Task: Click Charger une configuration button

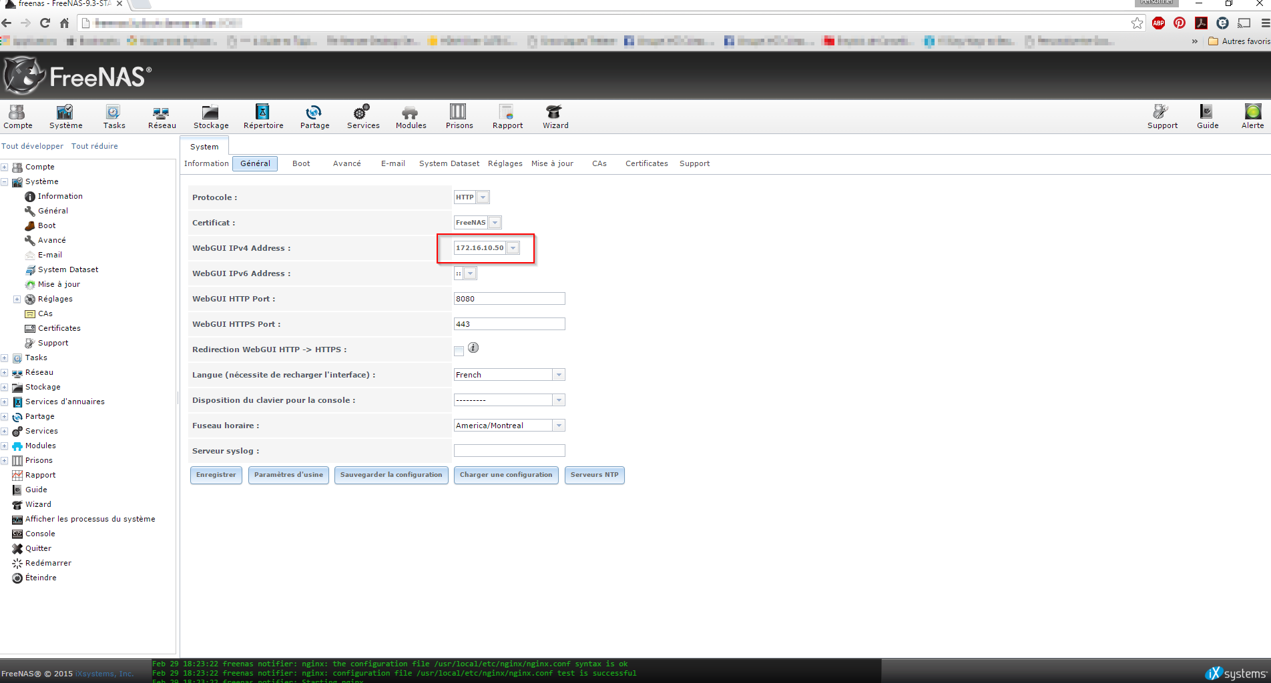Action: (x=506, y=475)
